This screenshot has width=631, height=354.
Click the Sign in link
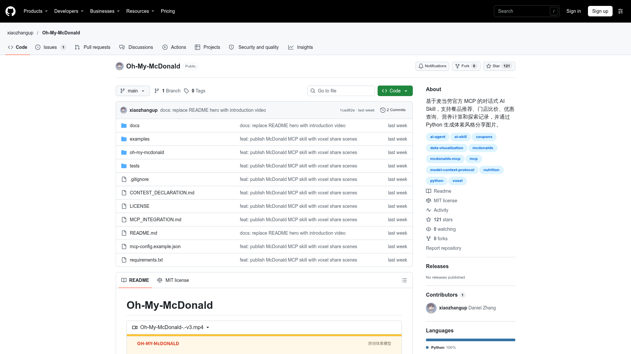pyautogui.click(x=573, y=11)
